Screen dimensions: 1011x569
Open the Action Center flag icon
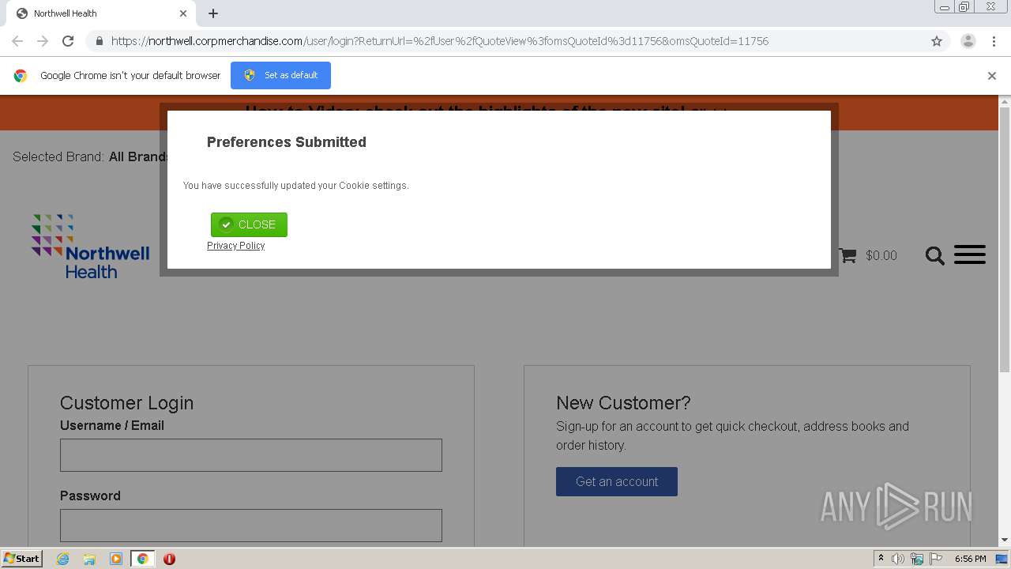click(x=936, y=559)
